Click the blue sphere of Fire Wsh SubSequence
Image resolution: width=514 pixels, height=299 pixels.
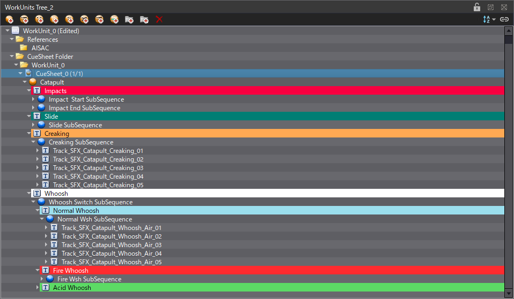(x=50, y=279)
